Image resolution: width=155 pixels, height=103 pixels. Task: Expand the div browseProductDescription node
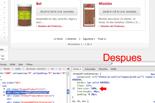point(4,95)
